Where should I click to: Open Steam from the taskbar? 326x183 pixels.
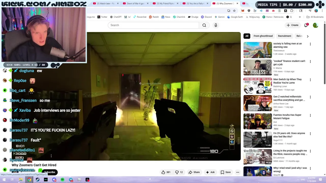tap(37, 180)
